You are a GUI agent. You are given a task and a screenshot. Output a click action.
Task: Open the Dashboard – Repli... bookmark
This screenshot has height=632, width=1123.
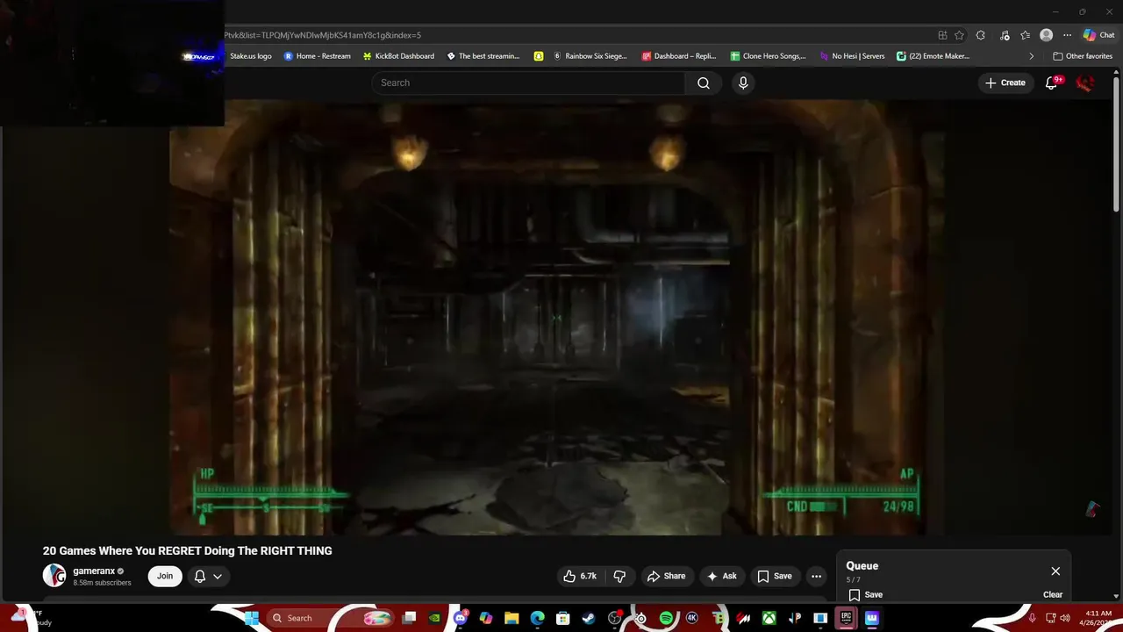click(679, 56)
